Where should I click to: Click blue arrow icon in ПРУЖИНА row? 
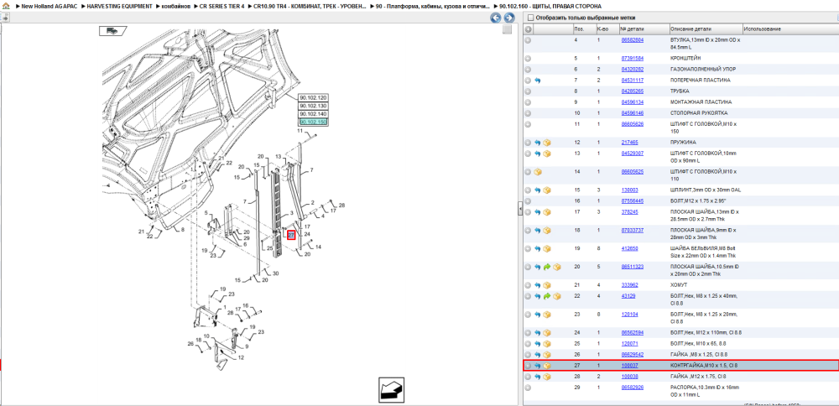click(537, 143)
